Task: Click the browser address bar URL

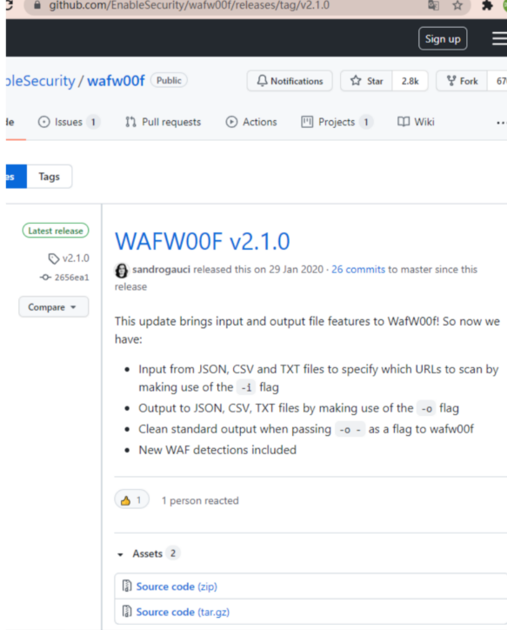Action: [x=189, y=5]
